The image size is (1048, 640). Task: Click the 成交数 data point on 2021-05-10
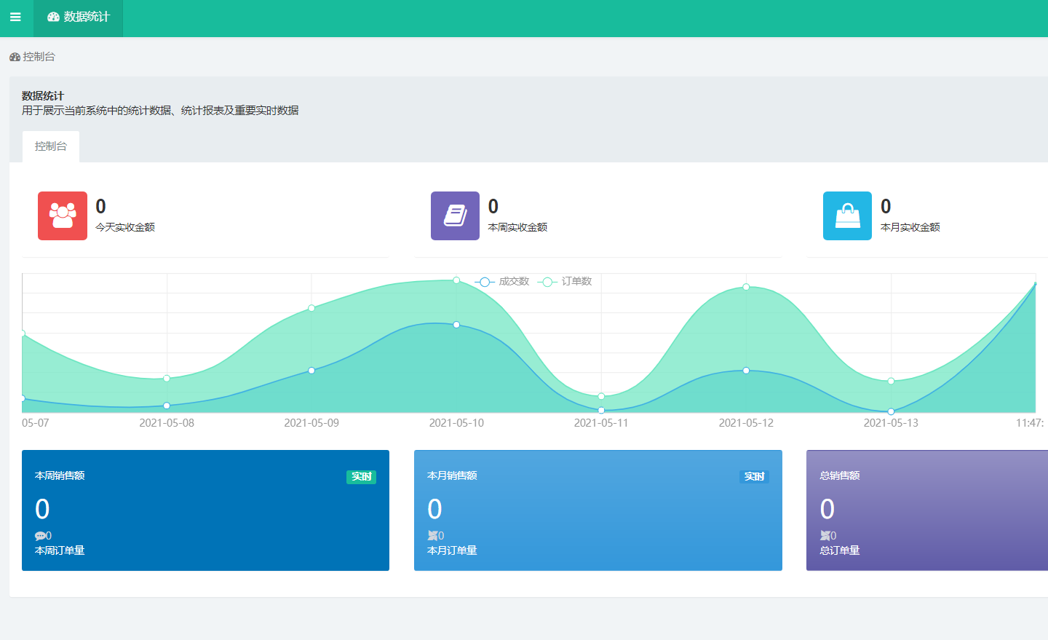tap(456, 325)
